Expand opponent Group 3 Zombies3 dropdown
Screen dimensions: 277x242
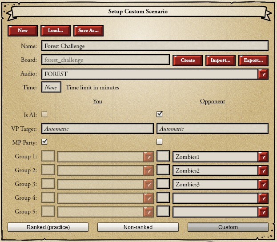click(263, 184)
